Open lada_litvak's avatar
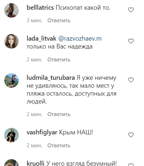The height and width of the screenshot is (166, 144). [11, 41]
